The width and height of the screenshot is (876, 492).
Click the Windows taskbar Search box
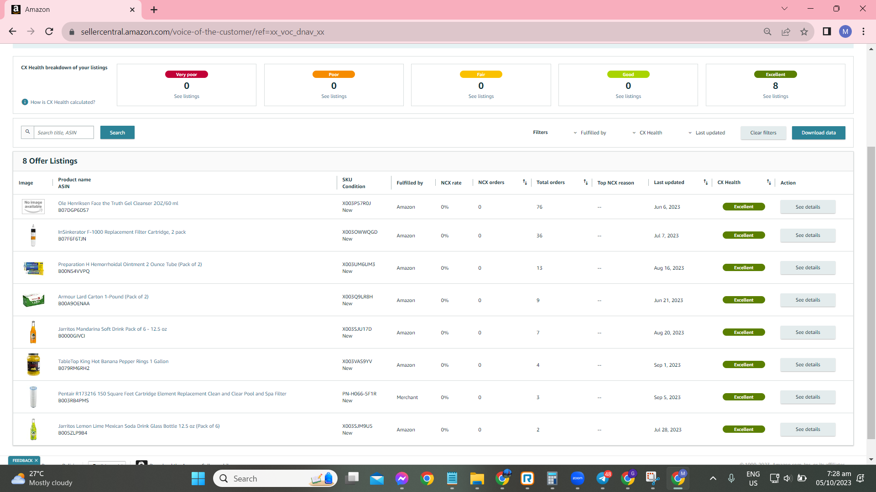[275, 478]
